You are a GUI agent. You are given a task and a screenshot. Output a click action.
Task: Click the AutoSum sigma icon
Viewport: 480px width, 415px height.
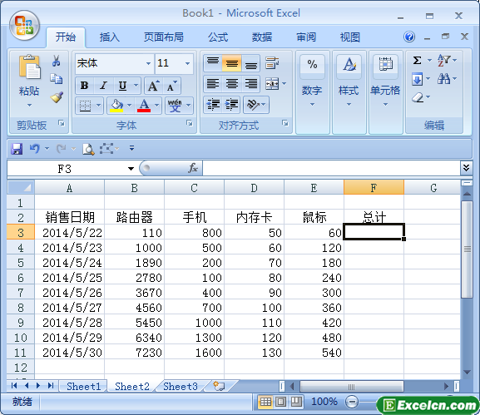[418, 60]
